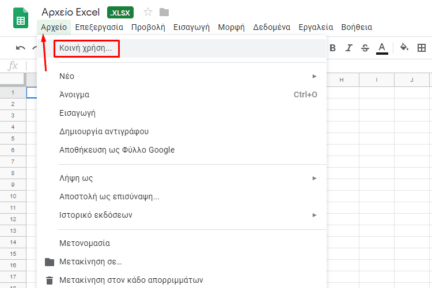
Task: Toggle strikethrough formatting
Action: [365, 48]
